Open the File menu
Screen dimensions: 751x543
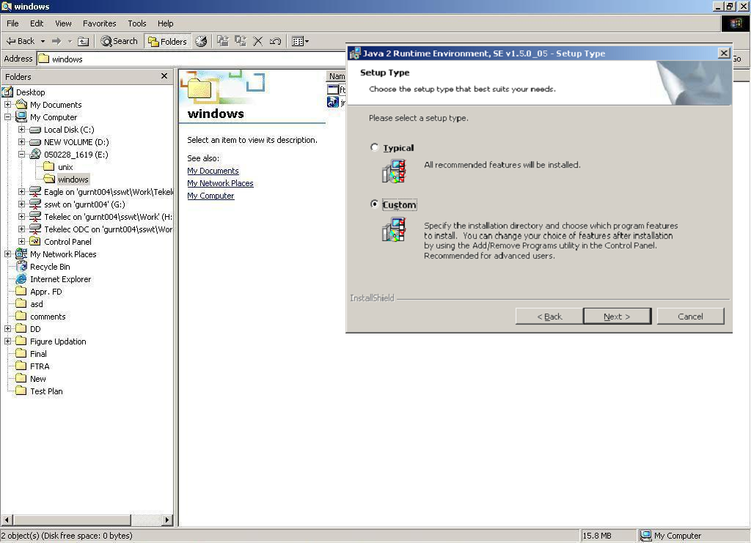pyautogui.click(x=12, y=23)
